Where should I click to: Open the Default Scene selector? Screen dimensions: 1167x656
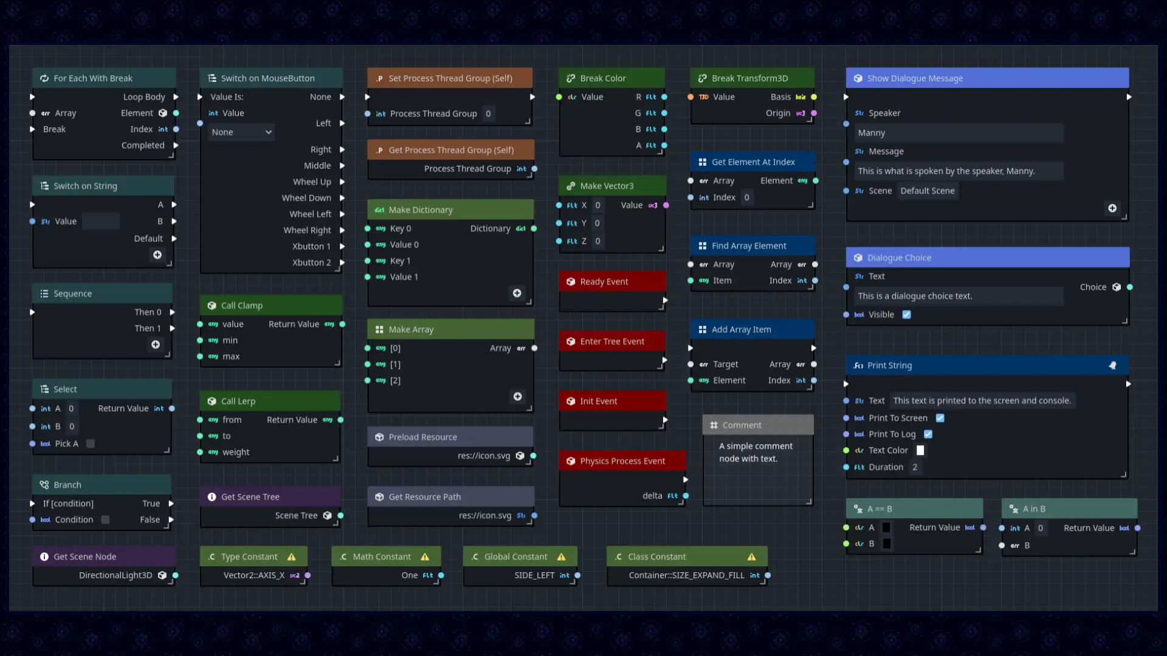928,191
